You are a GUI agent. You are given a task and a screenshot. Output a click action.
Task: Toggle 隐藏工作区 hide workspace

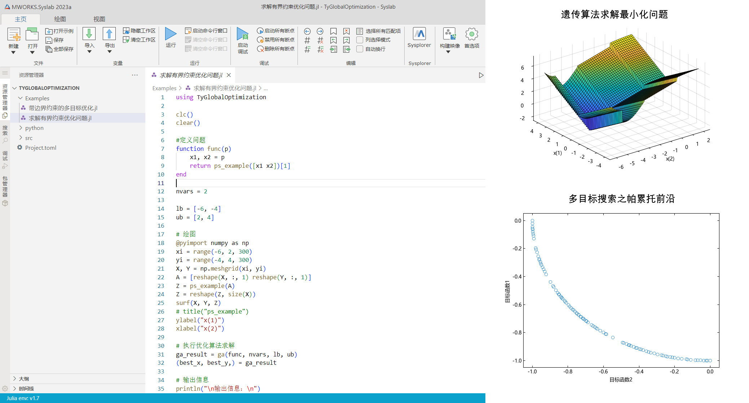point(126,31)
